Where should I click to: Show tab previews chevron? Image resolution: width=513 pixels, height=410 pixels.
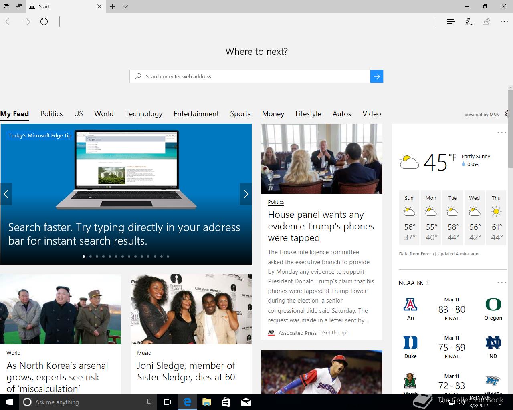[x=125, y=6]
